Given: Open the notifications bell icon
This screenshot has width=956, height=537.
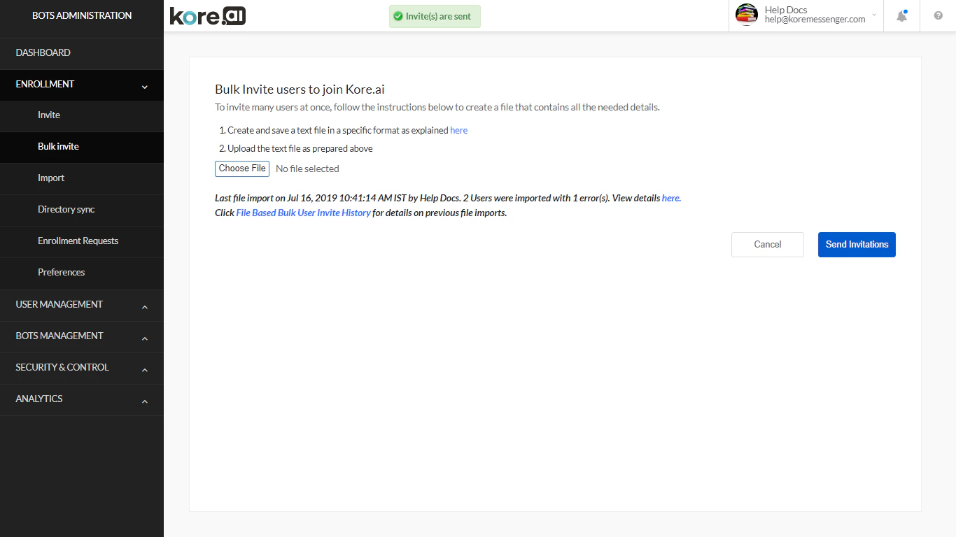Looking at the screenshot, I should point(902,15).
